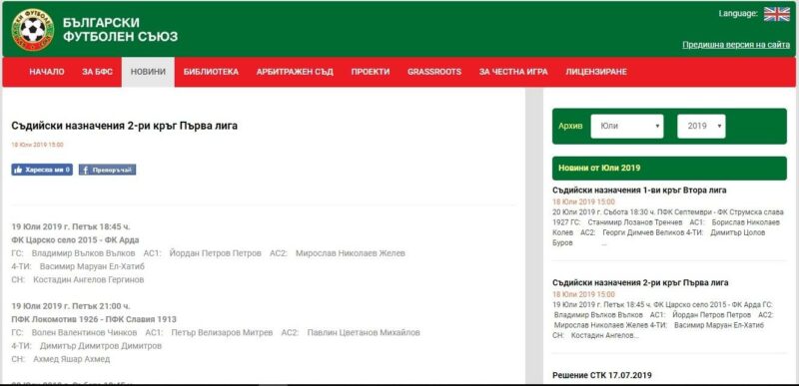Navigate to the ПРОЕКТИ menu

(x=371, y=72)
